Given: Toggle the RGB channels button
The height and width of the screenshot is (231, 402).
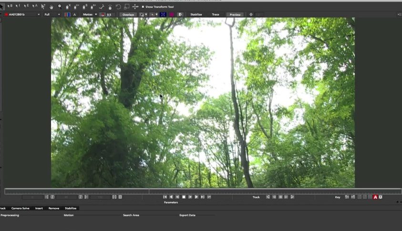Looking at the screenshot, I should pos(67,15).
